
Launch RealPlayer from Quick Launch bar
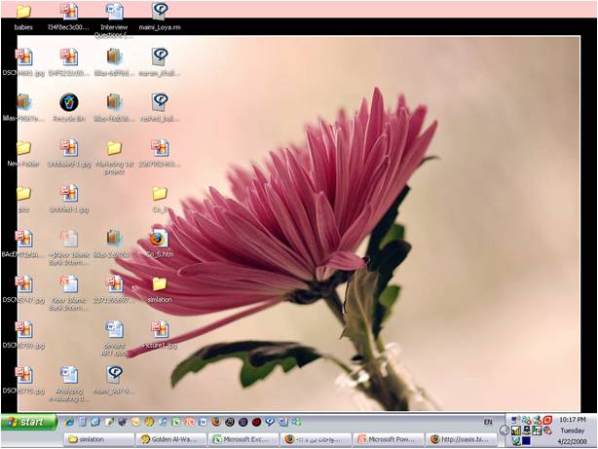pos(270,422)
